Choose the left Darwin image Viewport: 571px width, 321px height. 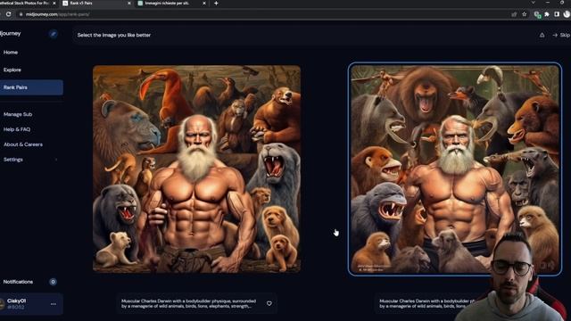coord(196,169)
